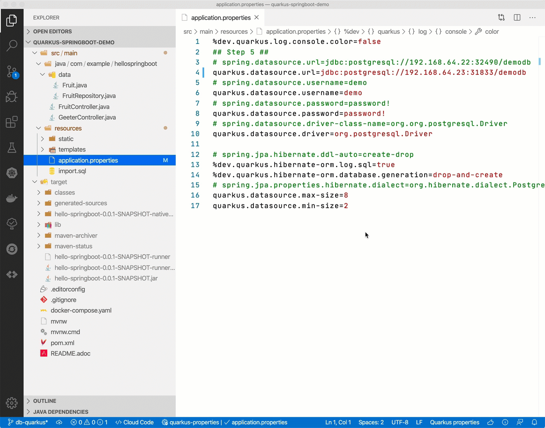
Task: Expand the templates folder
Action: pyautogui.click(x=100, y=150)
